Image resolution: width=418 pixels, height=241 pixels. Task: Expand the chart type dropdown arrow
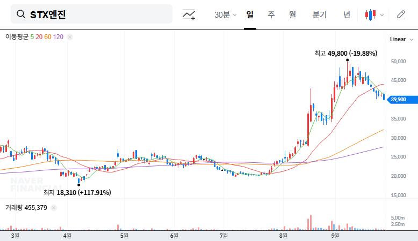pos(382,15)
